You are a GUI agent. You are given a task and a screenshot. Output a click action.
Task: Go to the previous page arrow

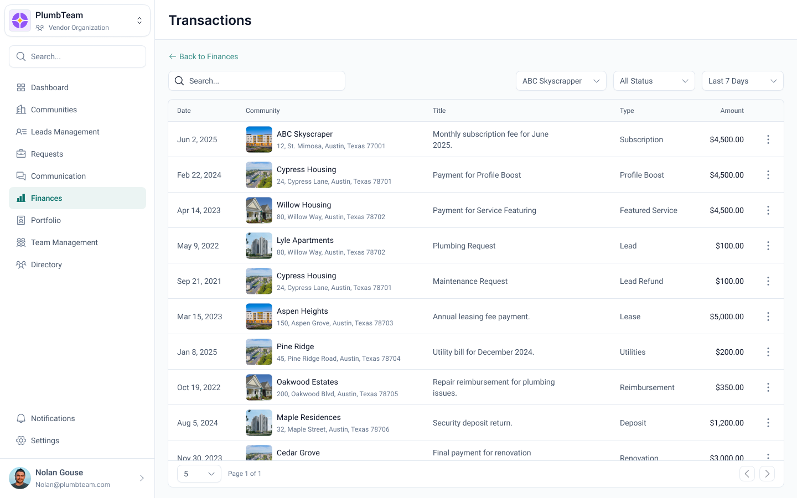[x=747, y=474]
